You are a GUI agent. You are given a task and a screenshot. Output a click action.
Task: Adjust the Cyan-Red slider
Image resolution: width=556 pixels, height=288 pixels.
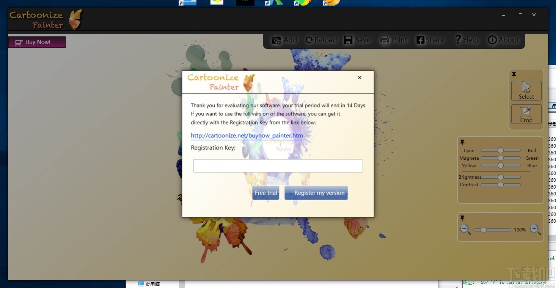501,150
